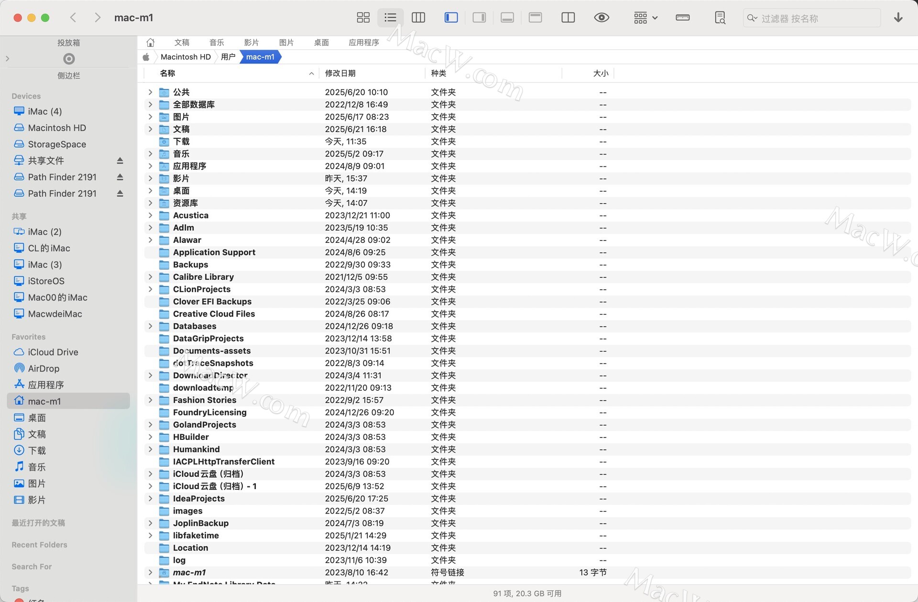Open 文稿 in the favorites bar
This screenshot has width=918, height=602.
pyautogui.click(x=182, y=43)
